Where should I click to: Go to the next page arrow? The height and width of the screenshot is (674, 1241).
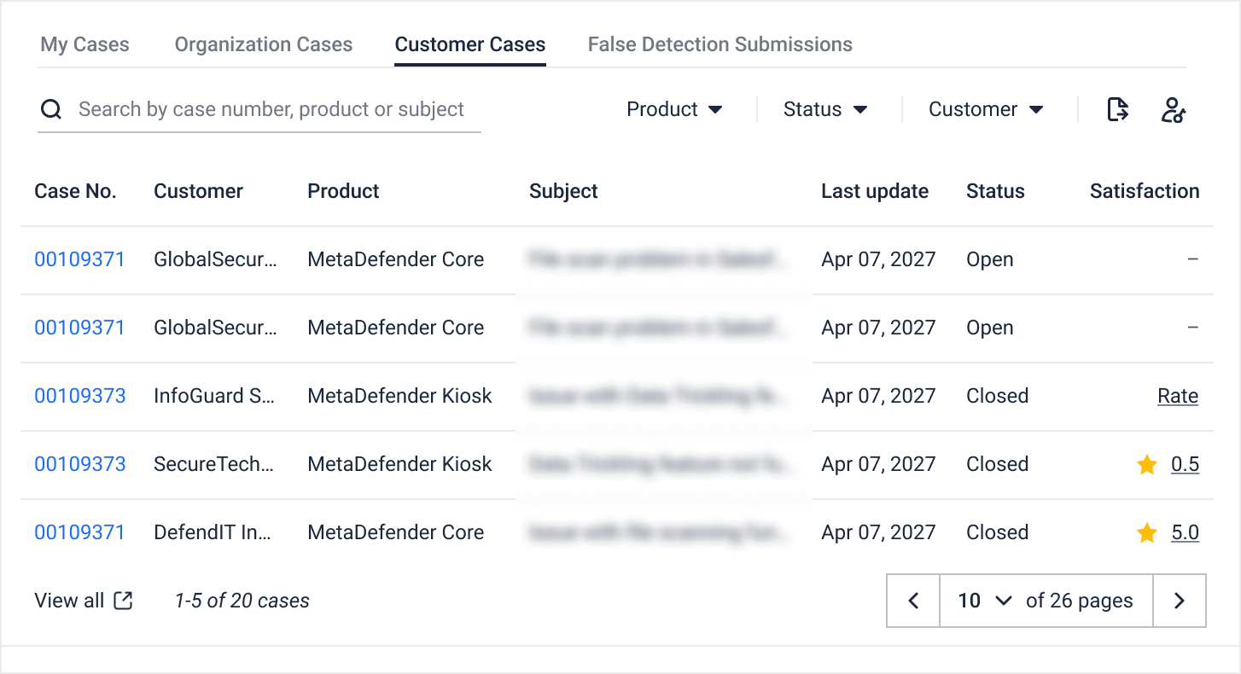click(1180, 601)
